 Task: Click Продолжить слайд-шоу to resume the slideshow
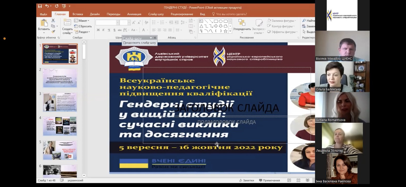140,43
